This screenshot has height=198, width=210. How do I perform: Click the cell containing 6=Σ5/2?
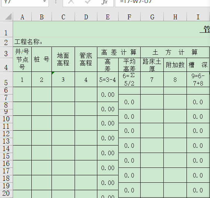click(x=129, y=79)
